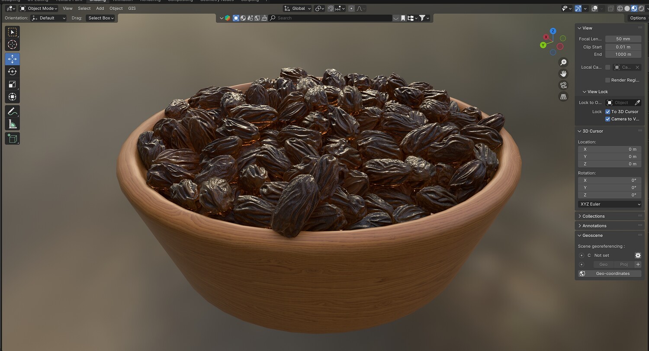Image resolution: width=649 pixels, height=351 pixels.
Task: Open the GIS menu
Action: [x=132, y=8]
